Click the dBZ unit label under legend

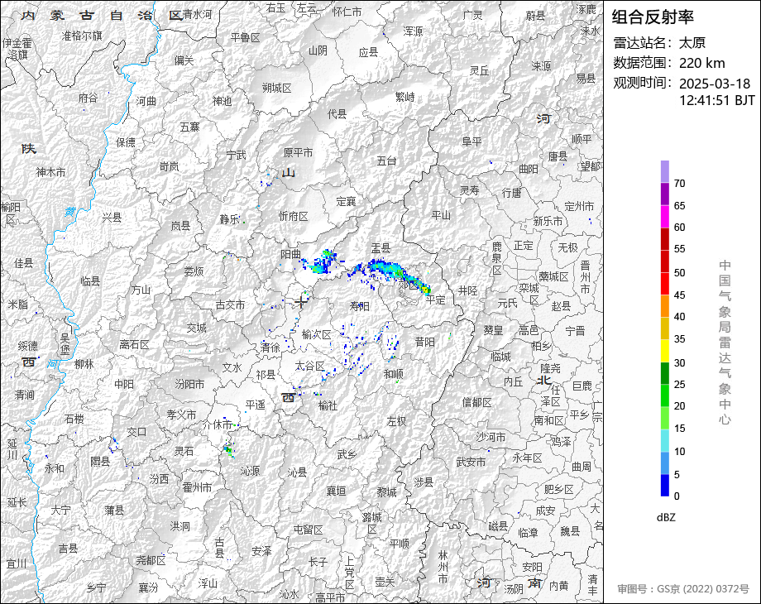tap(666, 517)
